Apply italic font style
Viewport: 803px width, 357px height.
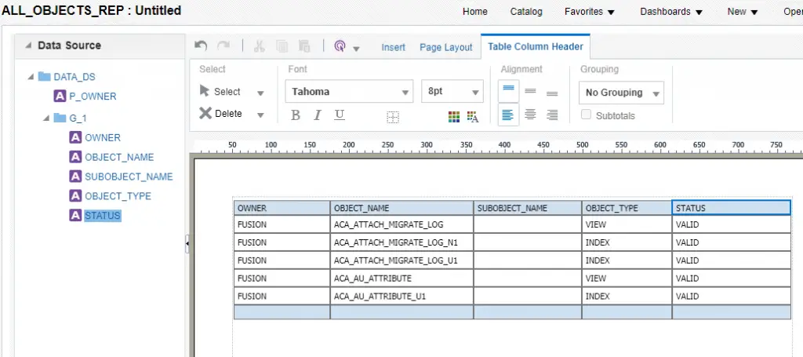(x=318, y=115)
